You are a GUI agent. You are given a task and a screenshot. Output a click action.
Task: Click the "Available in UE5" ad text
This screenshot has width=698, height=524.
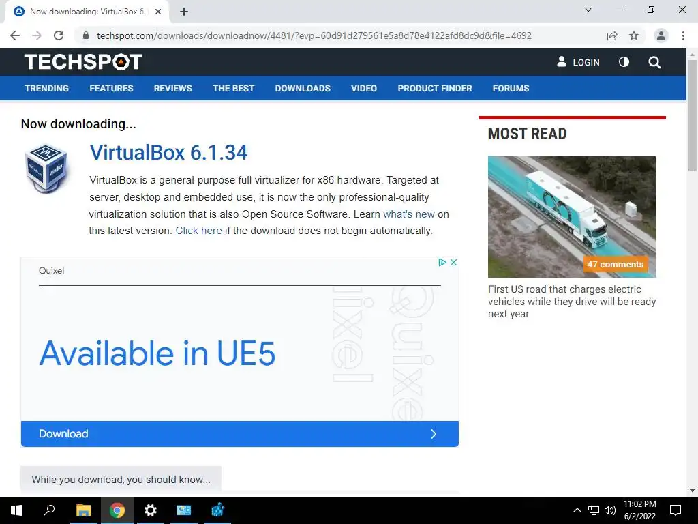(x=157, y=353)
